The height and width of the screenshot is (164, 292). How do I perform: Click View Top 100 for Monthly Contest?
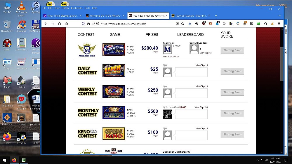(201, 107)
